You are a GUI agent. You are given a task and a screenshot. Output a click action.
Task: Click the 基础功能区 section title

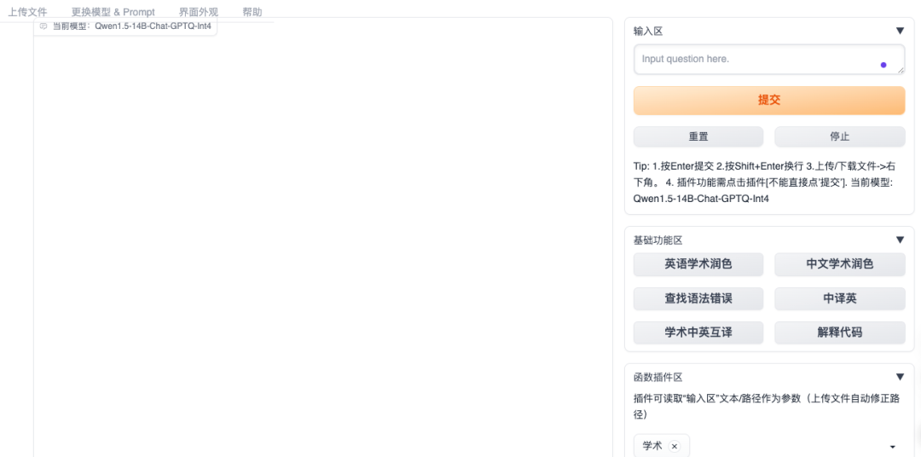657,240
